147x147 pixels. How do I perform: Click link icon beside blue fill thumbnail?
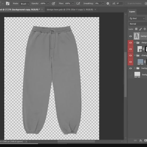click(145, 62)
